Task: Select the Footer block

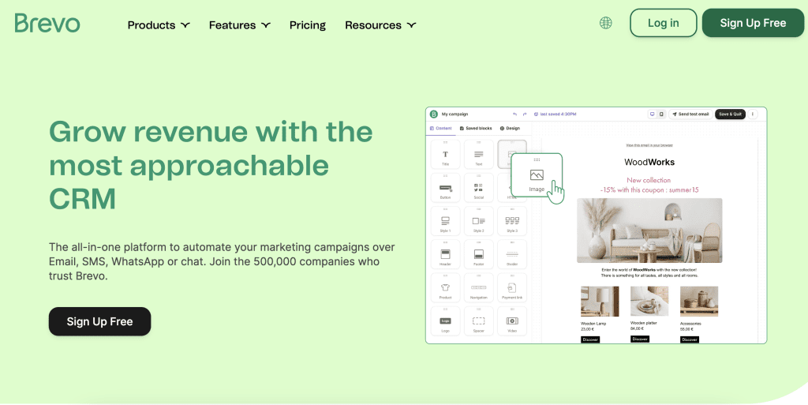Action: coord(479,254)
